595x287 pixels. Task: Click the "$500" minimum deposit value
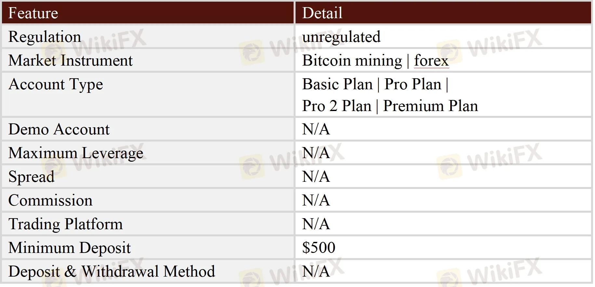pos(319,248)
